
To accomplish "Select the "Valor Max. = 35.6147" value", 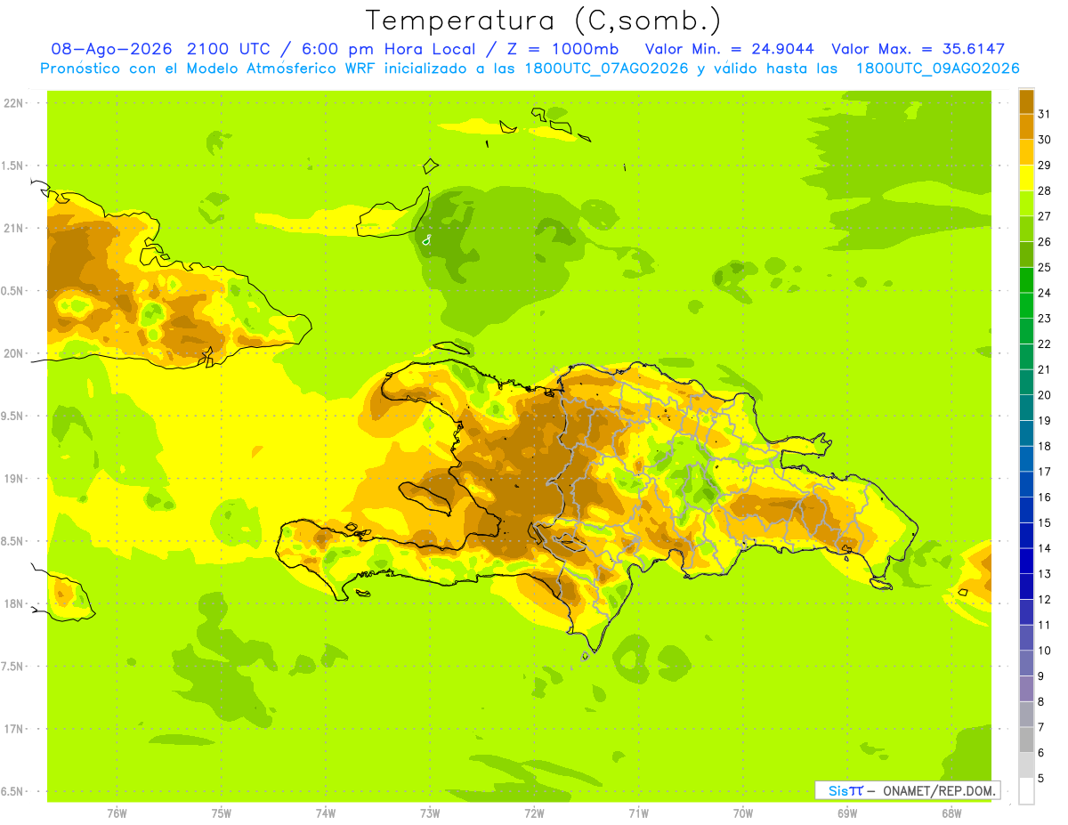I will [918, 50].
